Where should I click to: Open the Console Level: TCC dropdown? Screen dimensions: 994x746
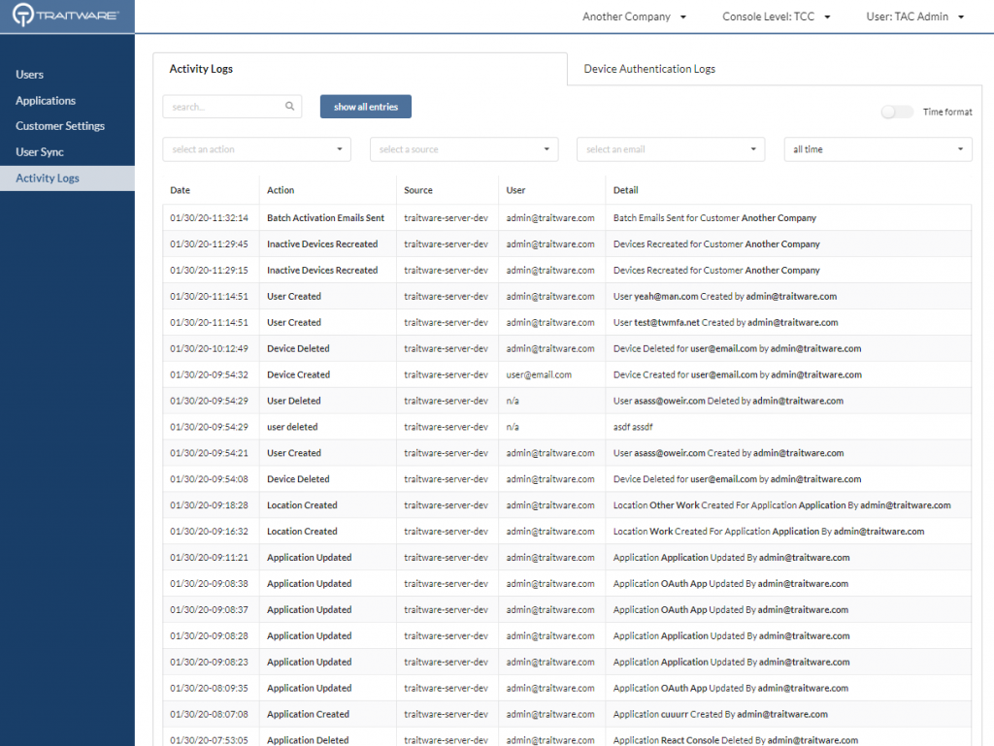(x=776, y=16)
